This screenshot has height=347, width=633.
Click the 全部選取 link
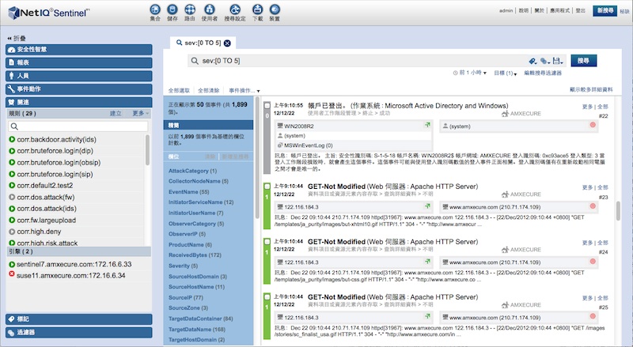point(179,90)
